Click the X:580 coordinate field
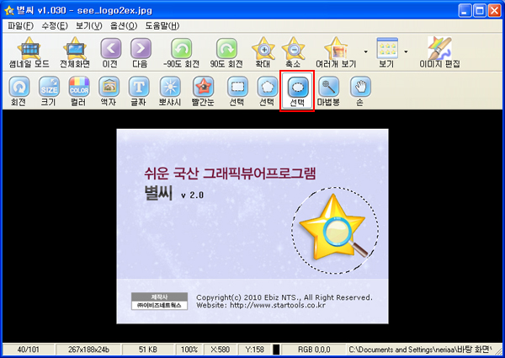This screenshot has width=505, height=358. [221, 350]
